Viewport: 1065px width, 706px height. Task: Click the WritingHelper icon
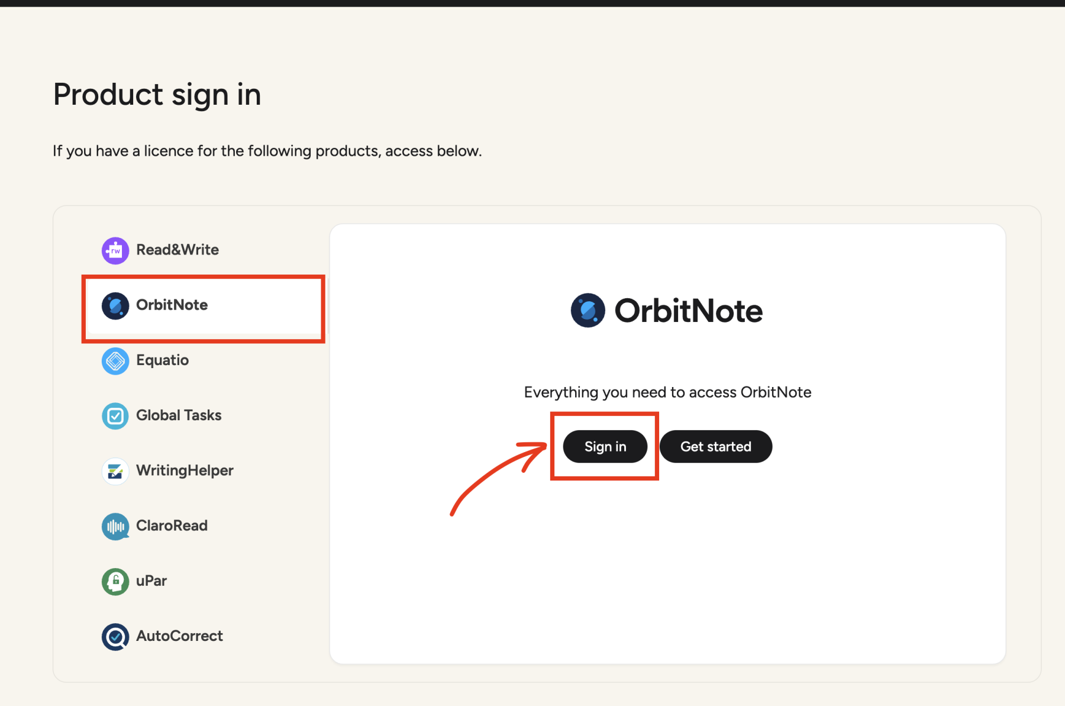[115, 471]
